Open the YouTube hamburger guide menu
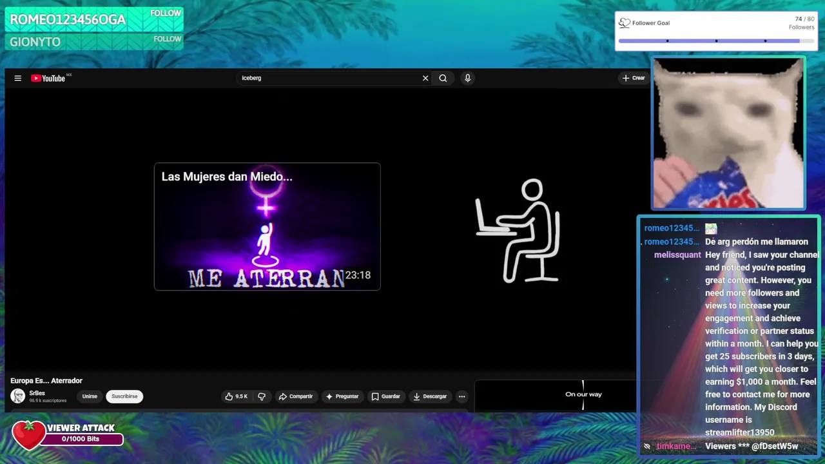Image resolution: width=825 pixels, height=464 pixels. pyautogui.click(x=18, y=78)
